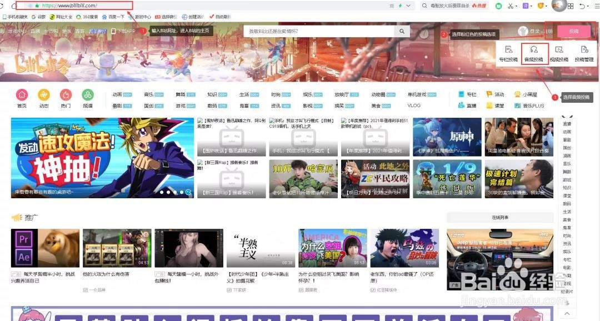Screen dimensions: 600x321
Task: Click the browser address bar URL
Action: coord(69,6)
